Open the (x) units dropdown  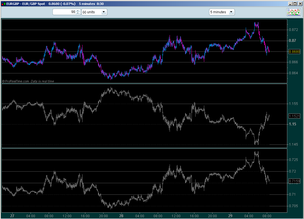pos(94,12)
